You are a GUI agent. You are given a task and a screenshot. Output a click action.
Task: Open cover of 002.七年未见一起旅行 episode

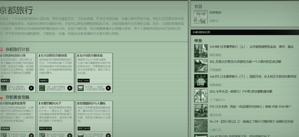coord(201,96)
